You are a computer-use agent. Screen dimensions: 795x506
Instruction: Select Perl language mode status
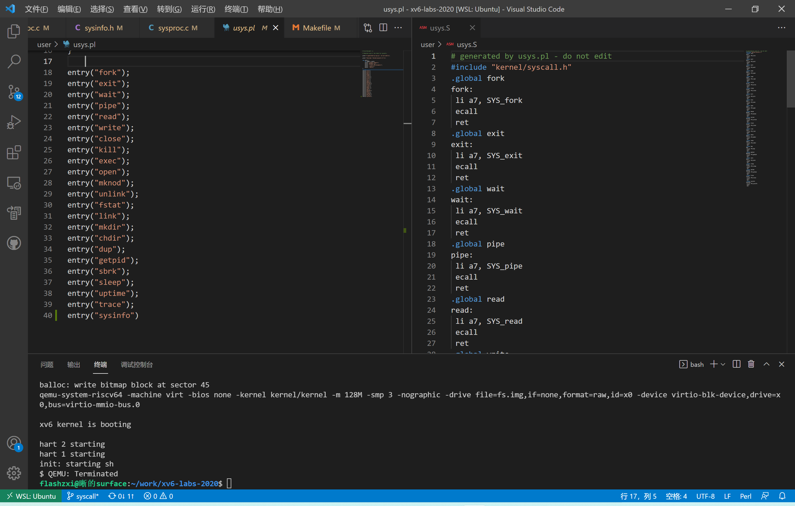pyautogui.click(x=746, y=496)
